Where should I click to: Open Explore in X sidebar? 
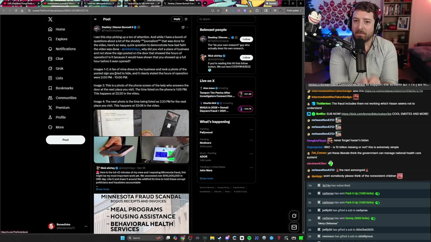pyautogui.click(x=58, y=39)
